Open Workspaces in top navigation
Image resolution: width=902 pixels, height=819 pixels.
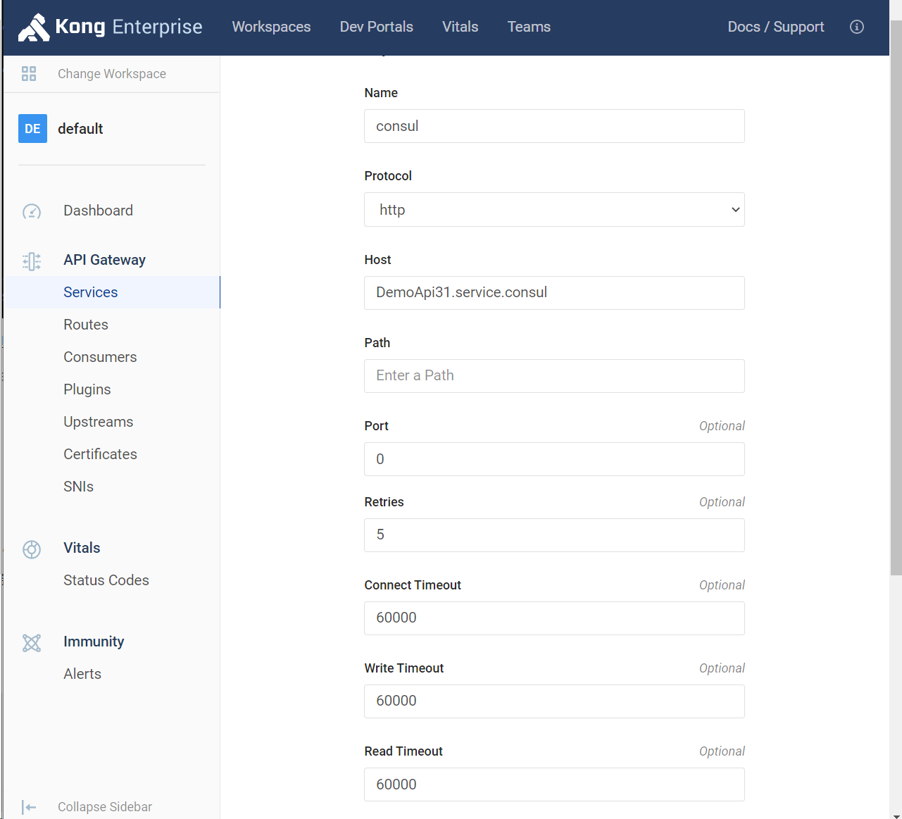pyautogui.click(x=271, y=27)
